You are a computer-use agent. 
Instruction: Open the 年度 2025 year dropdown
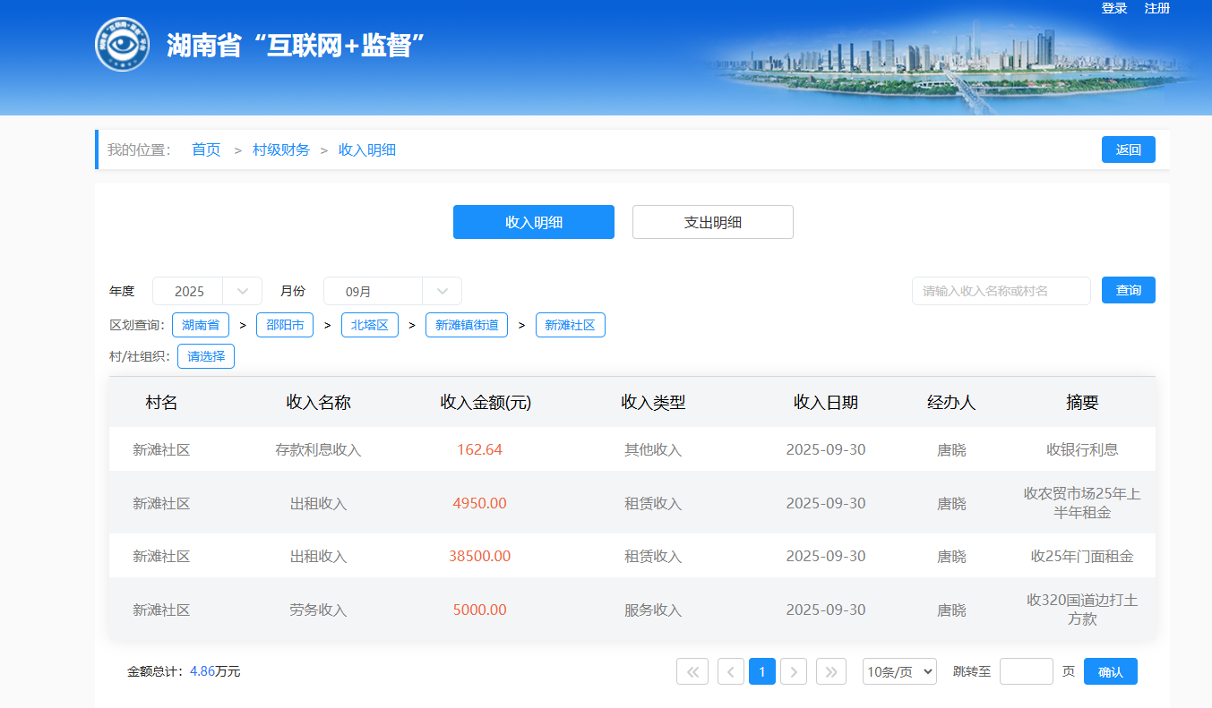[x=207, y=291]
